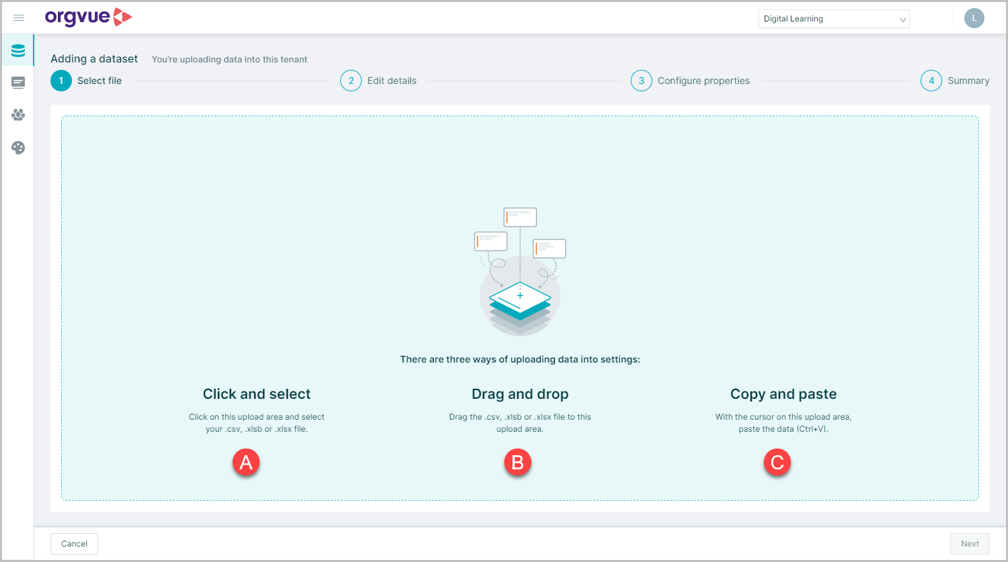
Task: Open the hamburger navigation menu
Action: (x=19, y=18)
